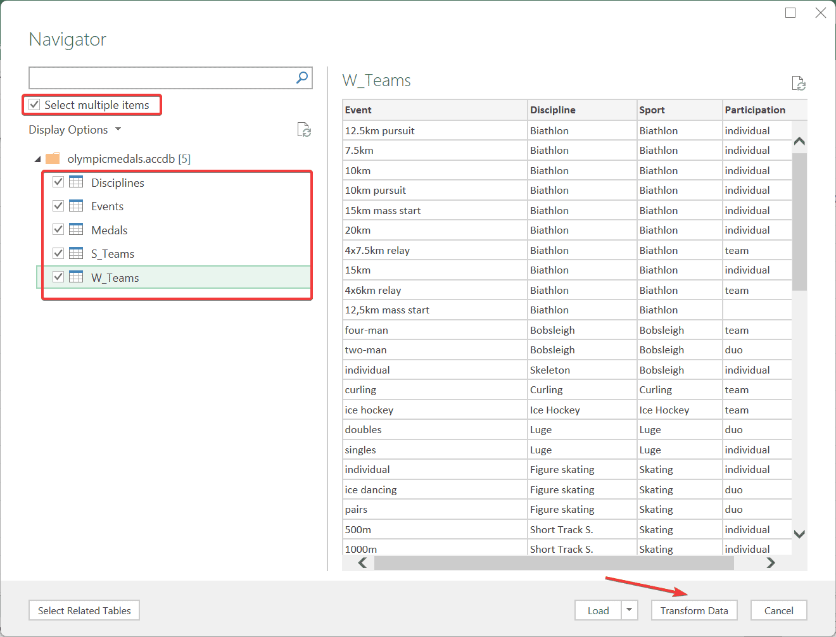The height and width of the screenshot is (637, 836).
Task: Click the '500m' event cell
Action: (434, 529)
